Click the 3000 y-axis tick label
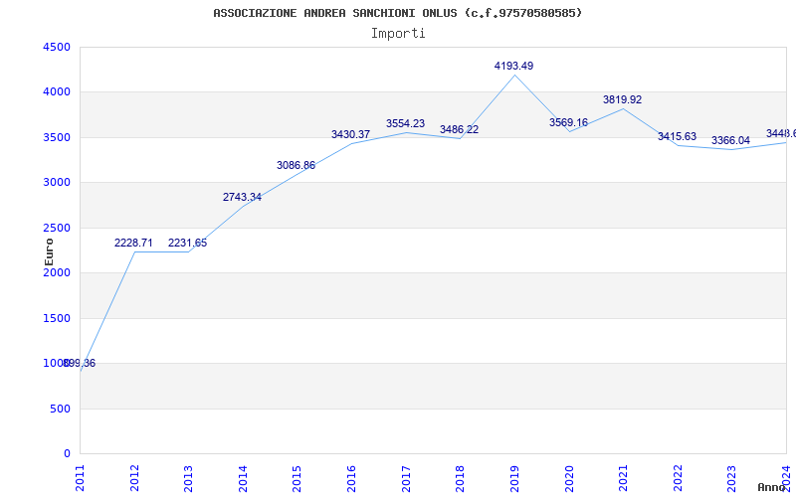The height and width of the screenshot is (497, 796). click(57, 183)
